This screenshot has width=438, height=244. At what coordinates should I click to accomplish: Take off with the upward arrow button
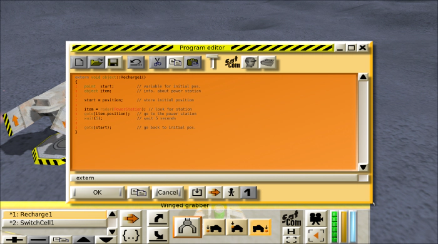pos(158,218)
